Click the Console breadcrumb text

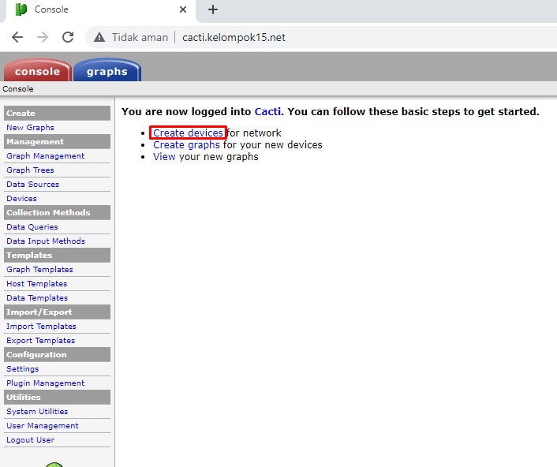[18, 89]
